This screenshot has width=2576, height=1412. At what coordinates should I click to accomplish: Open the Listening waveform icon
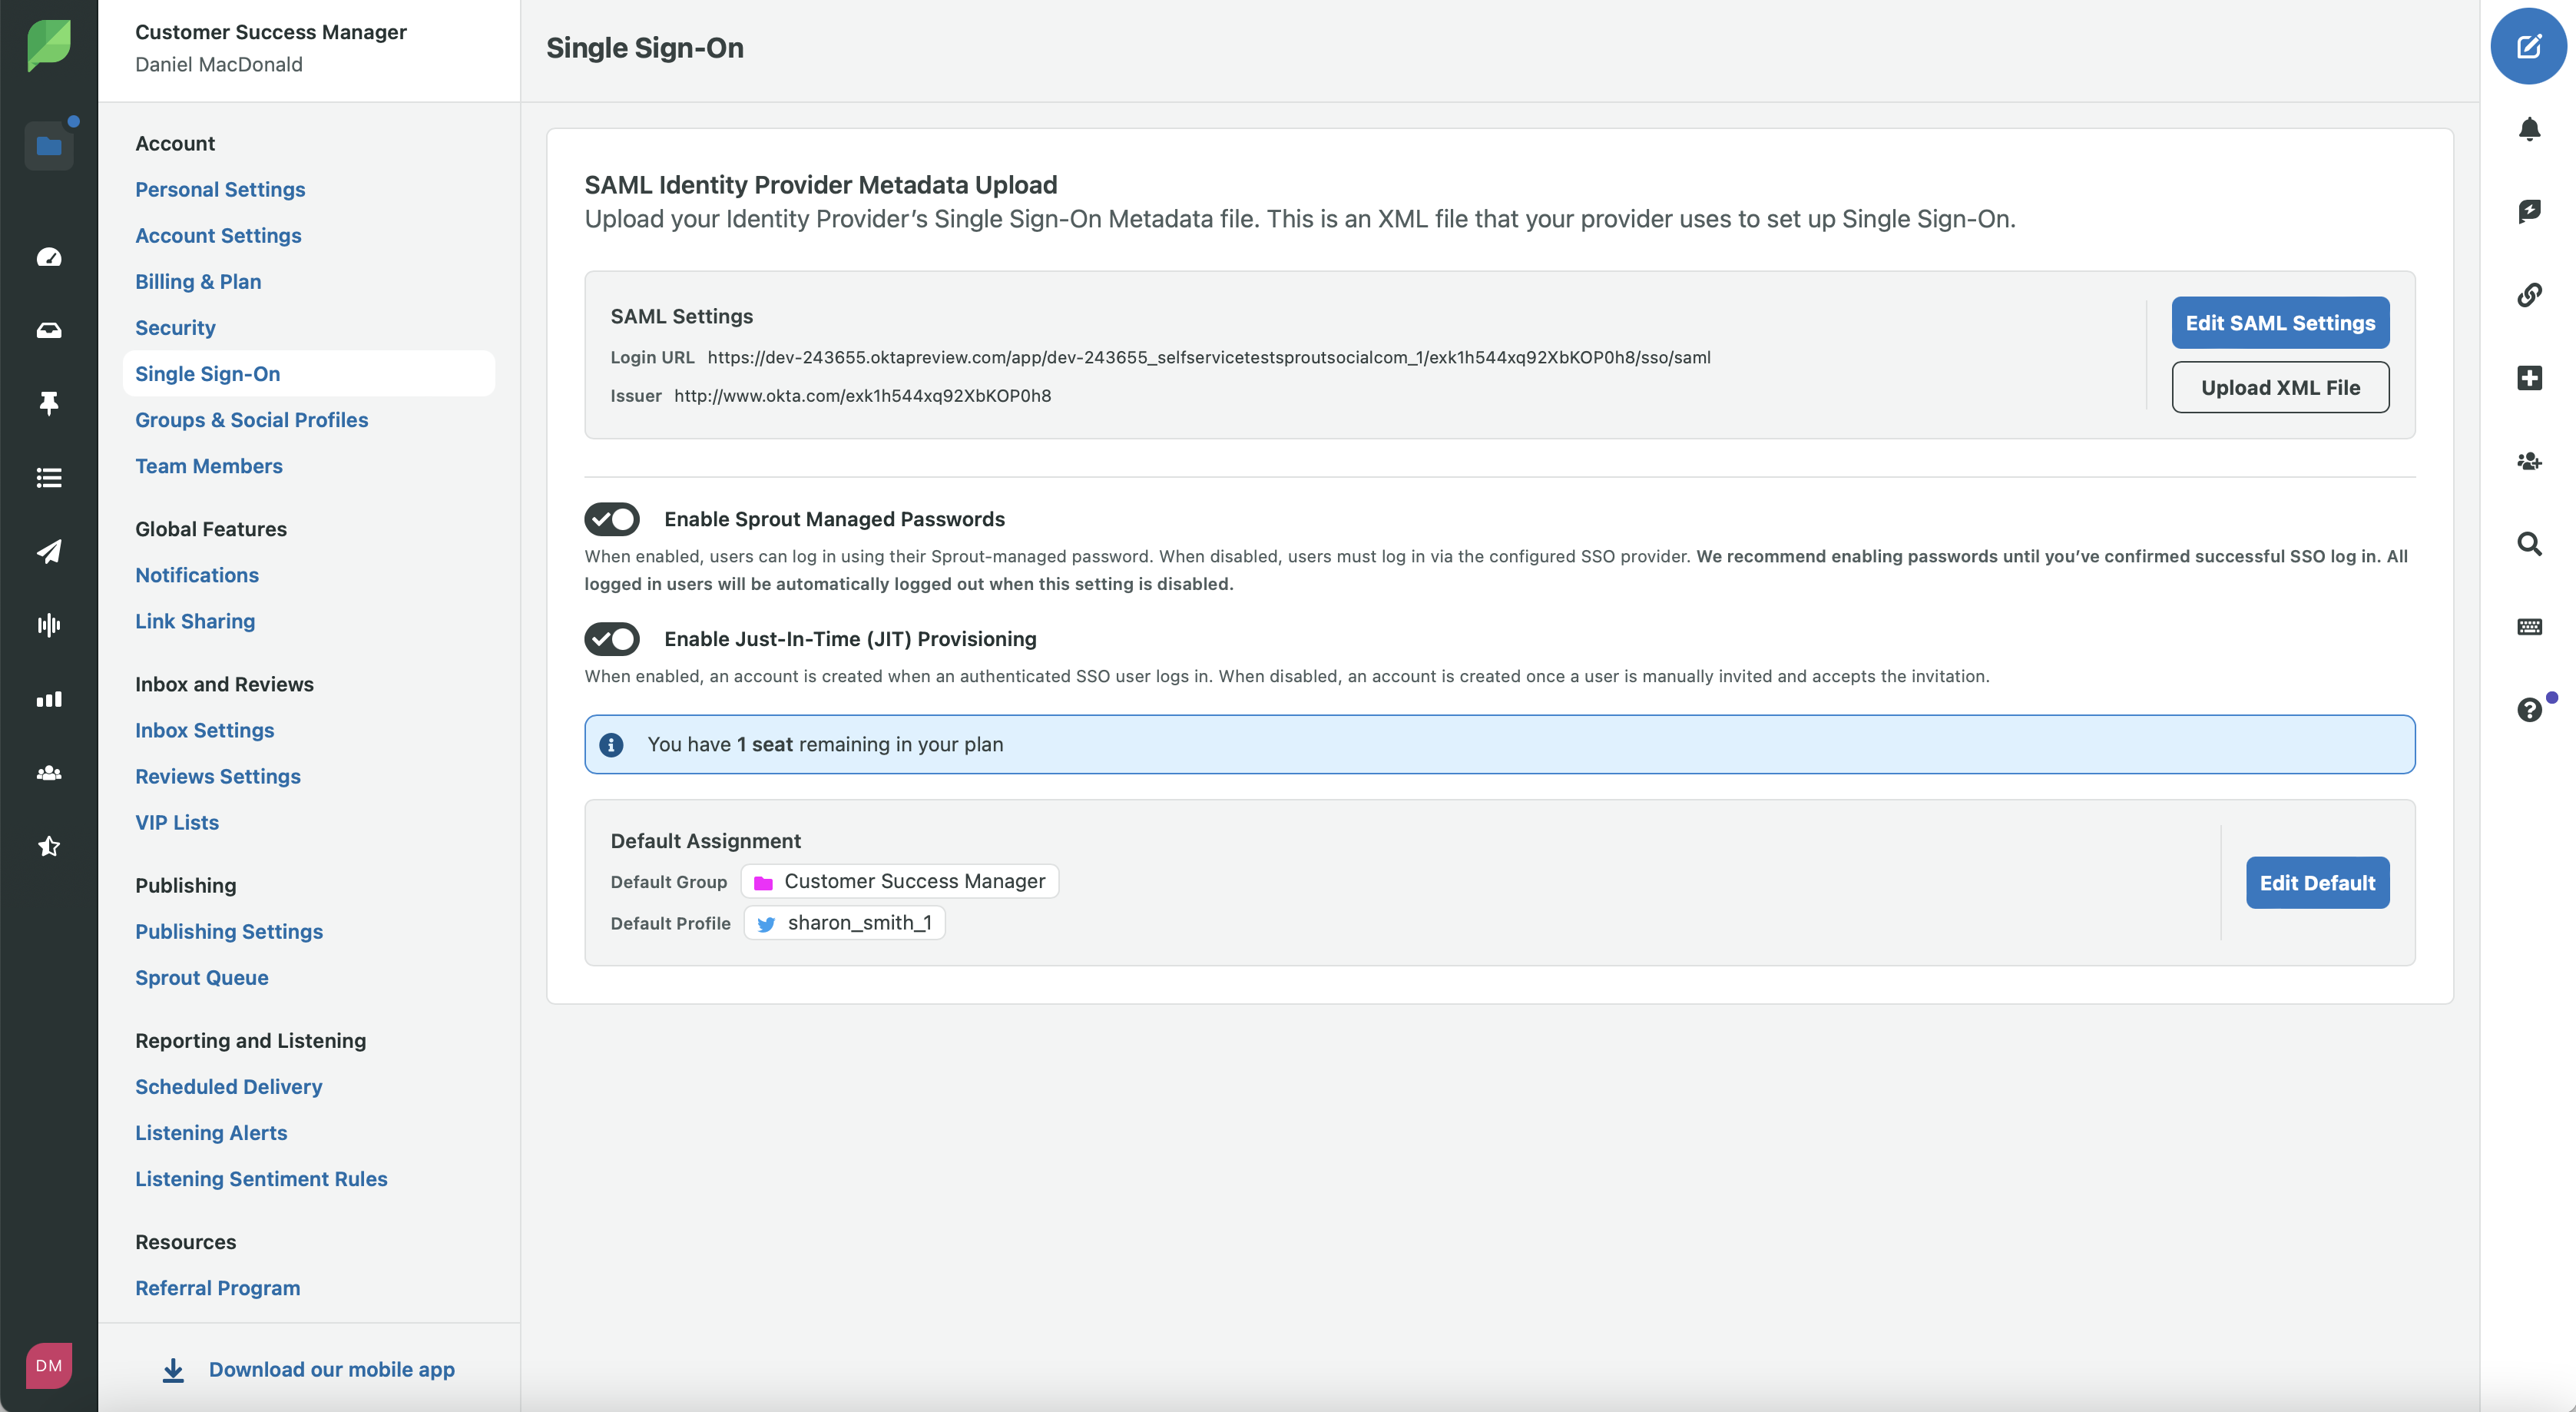coord(48,625)
